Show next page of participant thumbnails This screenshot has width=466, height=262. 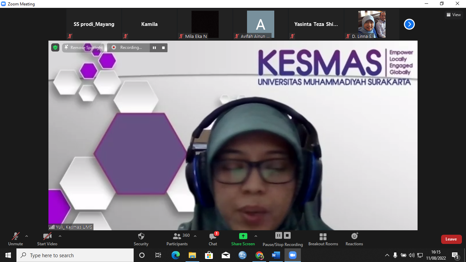(x=409, y=24)
